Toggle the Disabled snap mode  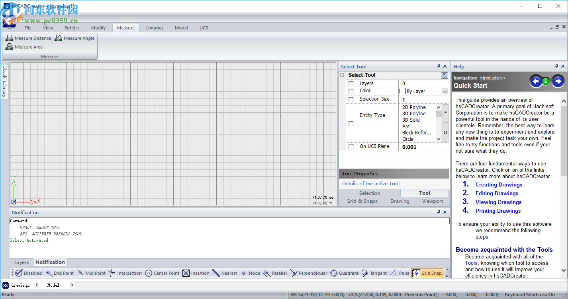[x=29, y=273]
